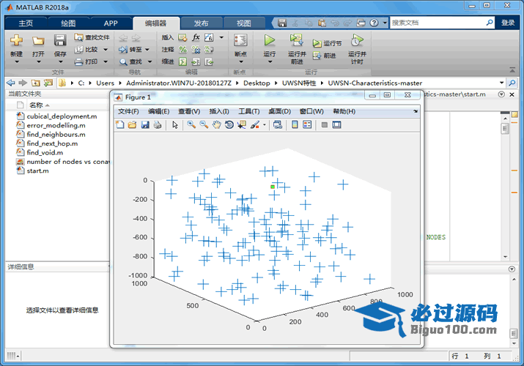
Task: Click the Show Plot Tools icon
Action: point(337,124)
